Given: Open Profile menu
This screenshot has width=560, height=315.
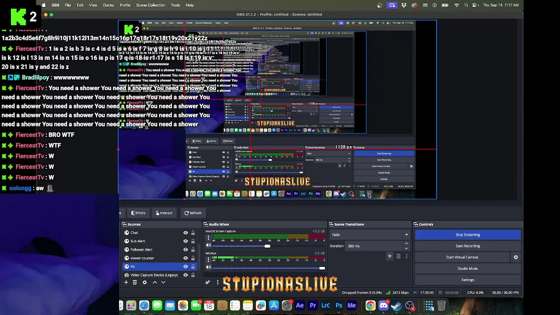Looking at the screenshot, I should (125, 5).
